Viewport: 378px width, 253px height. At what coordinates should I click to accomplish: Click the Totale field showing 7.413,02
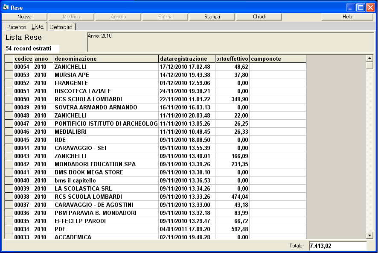[338, 246]
